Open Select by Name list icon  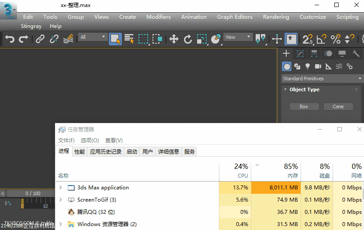(x=129, y=39)
